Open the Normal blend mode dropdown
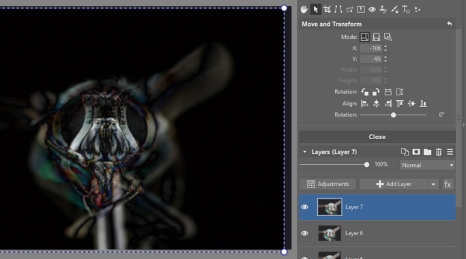The image size is (466, 259). pyautogui.click(x=427, y=165)
